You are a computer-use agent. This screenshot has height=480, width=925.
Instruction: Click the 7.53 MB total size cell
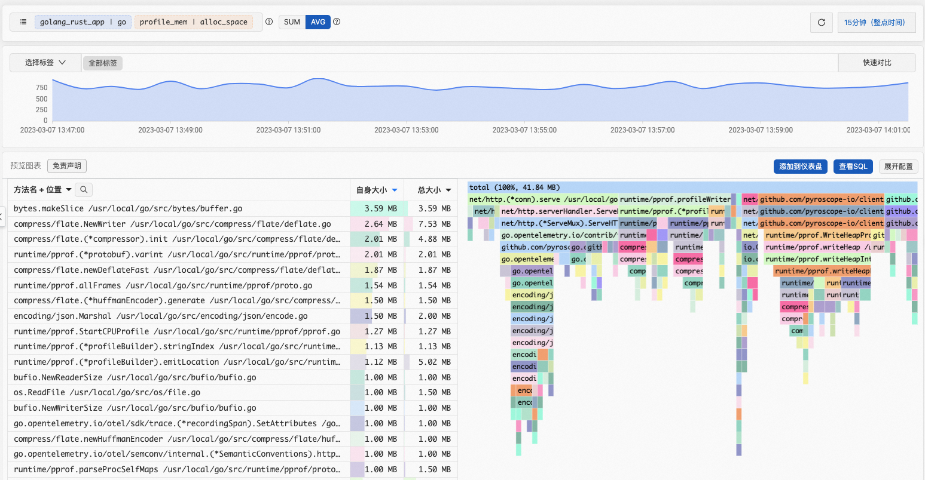pos(431,224)
